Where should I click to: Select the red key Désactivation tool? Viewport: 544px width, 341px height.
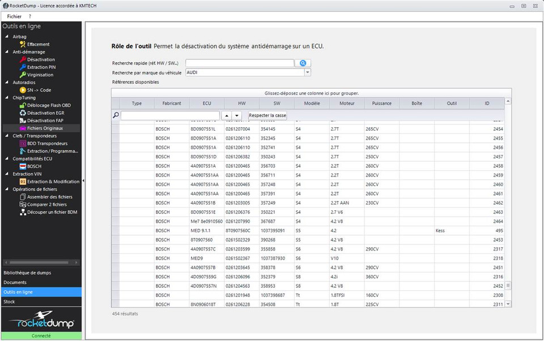[x=41, y=59]
